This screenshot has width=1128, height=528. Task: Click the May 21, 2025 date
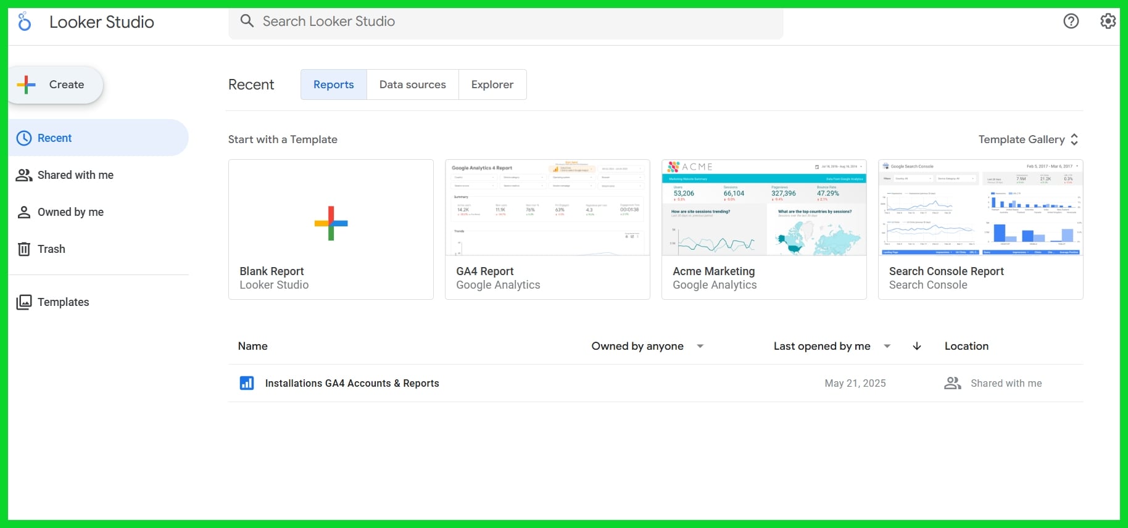[855, 383]
